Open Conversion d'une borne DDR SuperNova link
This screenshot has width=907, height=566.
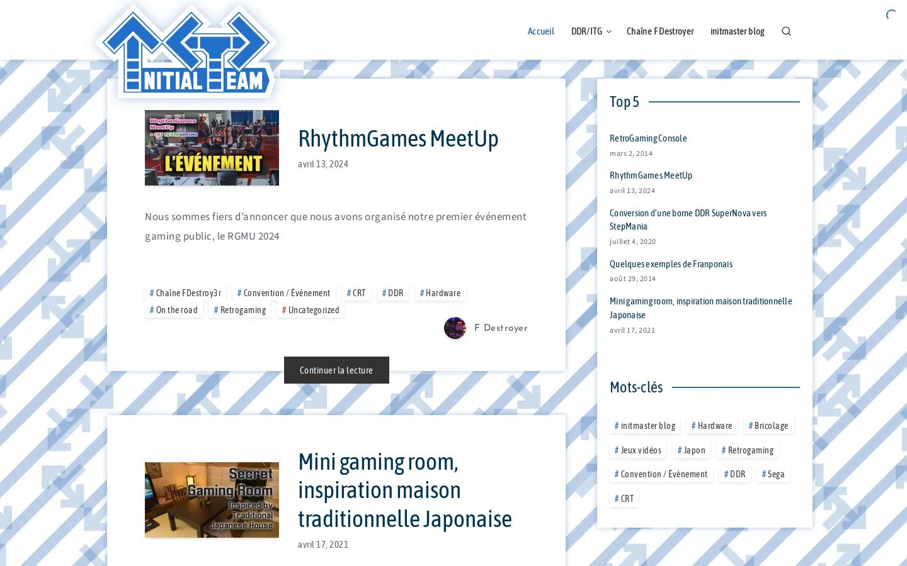pos(688,219)
